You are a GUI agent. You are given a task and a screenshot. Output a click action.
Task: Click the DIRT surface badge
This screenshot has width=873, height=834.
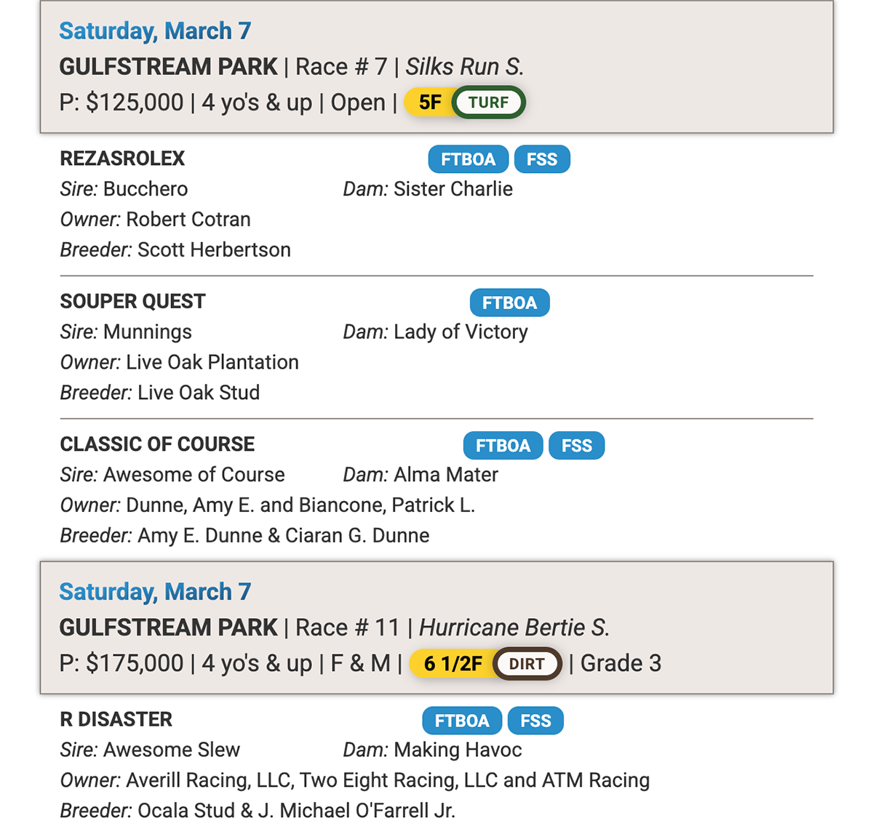(527, 664)
